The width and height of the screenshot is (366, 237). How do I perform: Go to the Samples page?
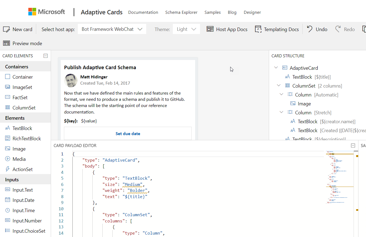click(212, 12)
